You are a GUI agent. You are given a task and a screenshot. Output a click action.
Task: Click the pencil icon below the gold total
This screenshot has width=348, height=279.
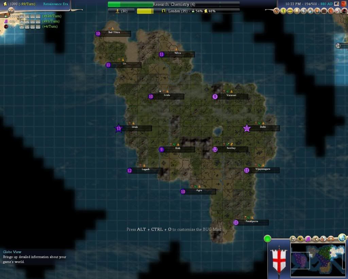11,10
